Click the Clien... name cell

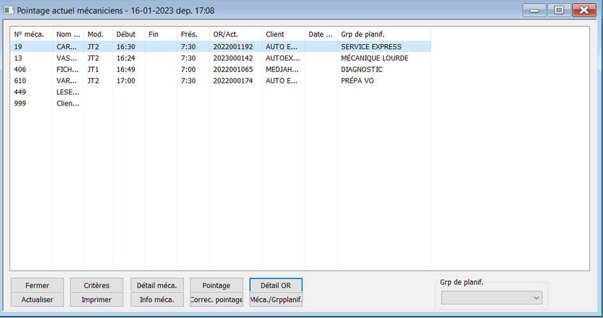click(68, 103)
